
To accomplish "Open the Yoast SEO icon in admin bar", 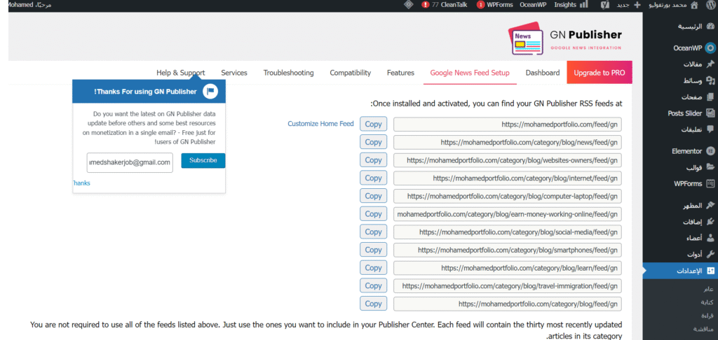I will 604,5.
